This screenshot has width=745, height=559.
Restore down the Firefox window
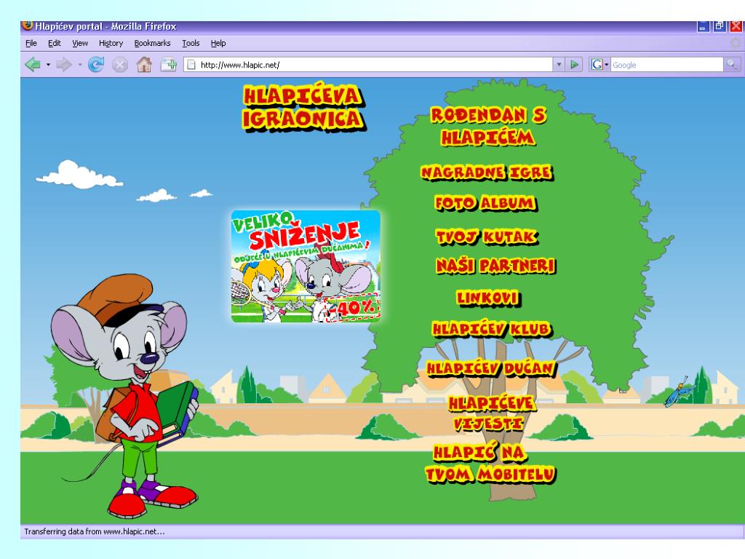point(720,26)
